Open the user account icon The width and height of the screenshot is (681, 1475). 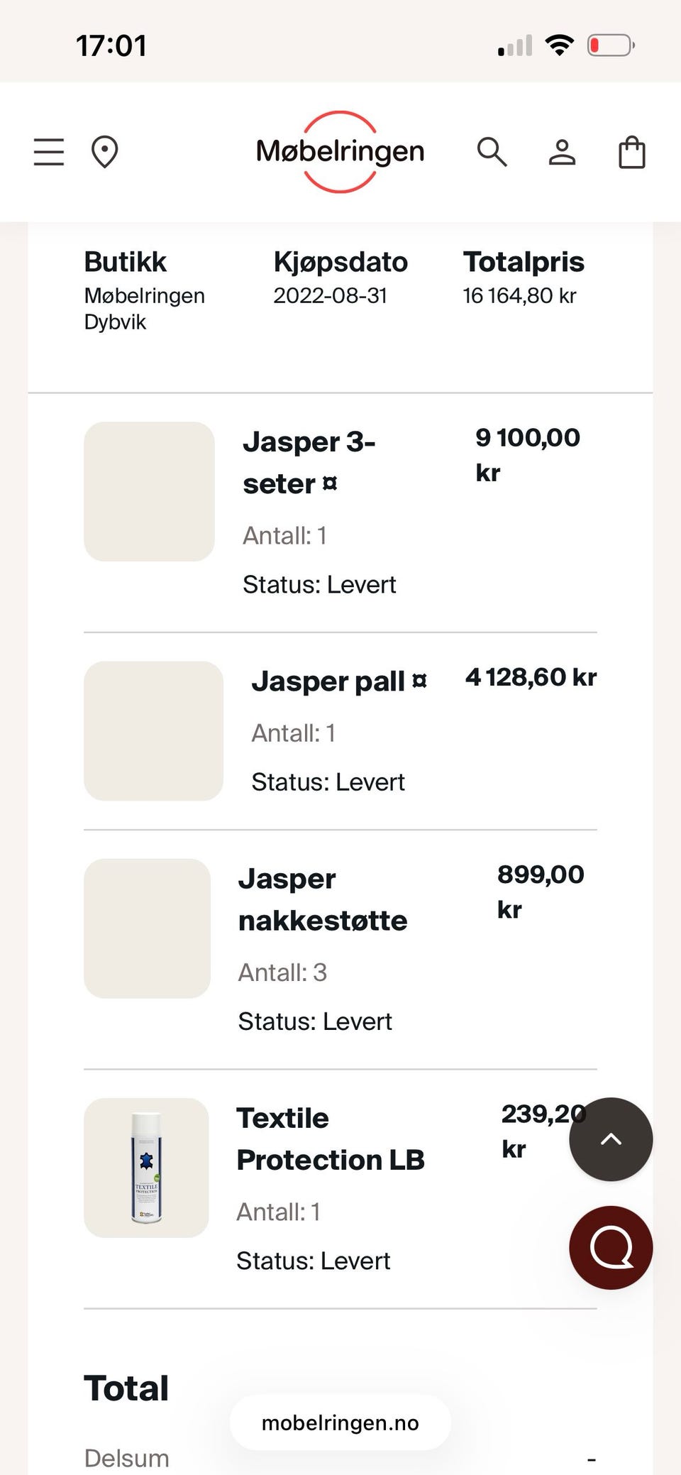point(562,152)
